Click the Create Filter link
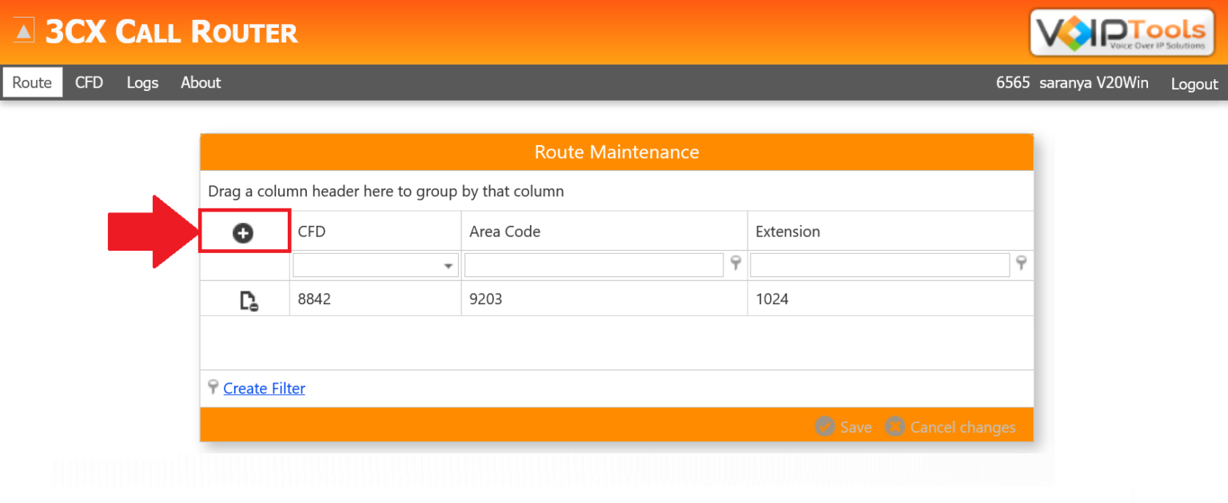Image resolution: width=1228 pixels, height=503 pixels. tap(264, 388)
